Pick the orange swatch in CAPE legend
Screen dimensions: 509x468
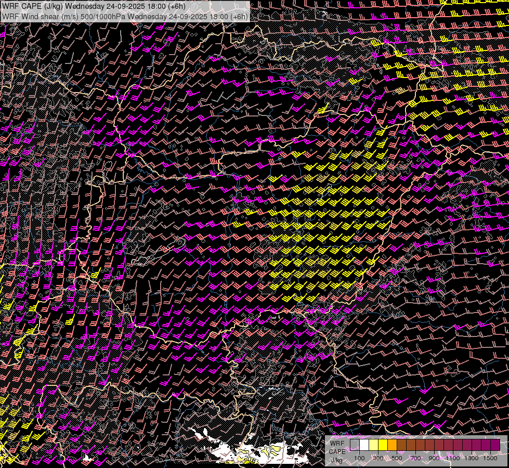coord(392,445)
